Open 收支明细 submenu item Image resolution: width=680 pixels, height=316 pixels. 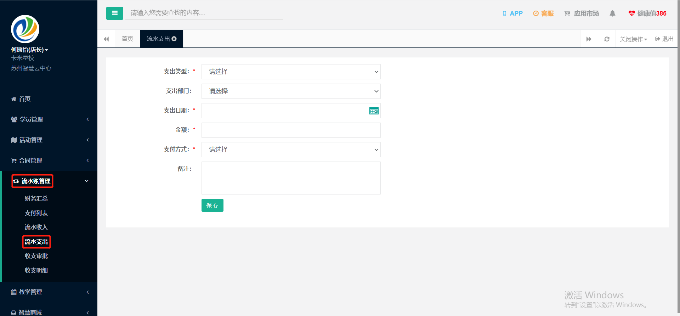(x=36, y=270)
